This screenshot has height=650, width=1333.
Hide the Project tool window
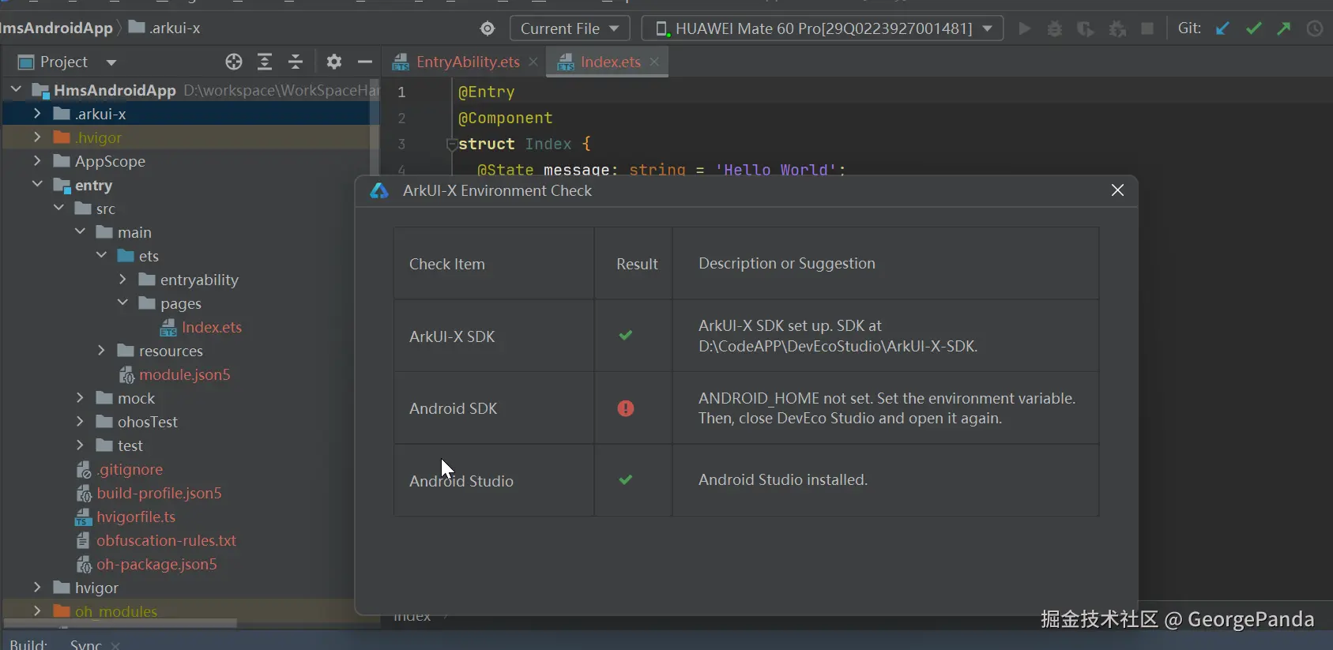coord(364,62)
